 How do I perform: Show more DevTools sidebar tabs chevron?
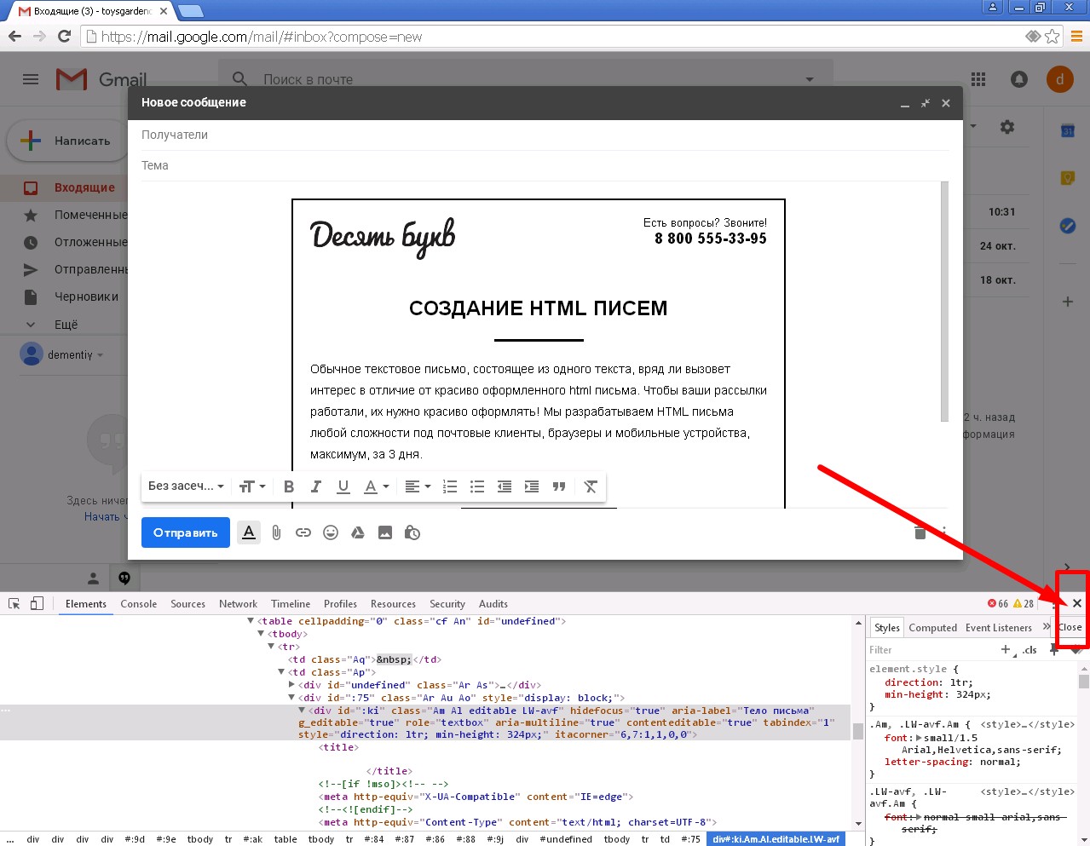click(1047, 627)
